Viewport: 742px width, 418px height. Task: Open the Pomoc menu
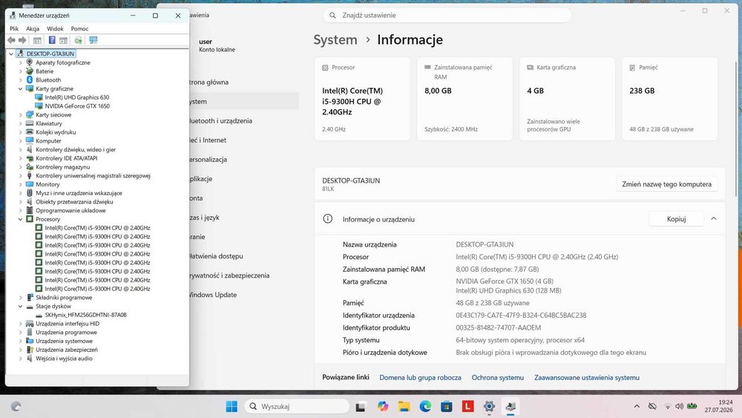(x=79, y=28)
